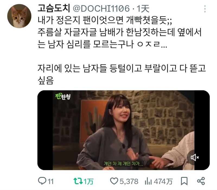The width and height of the screenshot is (217, 190).
Task: Click the 1万 retweet count
Action: click(x=89, y=181)
